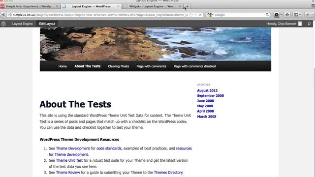This screenshot has height=177, width=315.
Task: Click the About The Tests page heading
Action: 75,104
